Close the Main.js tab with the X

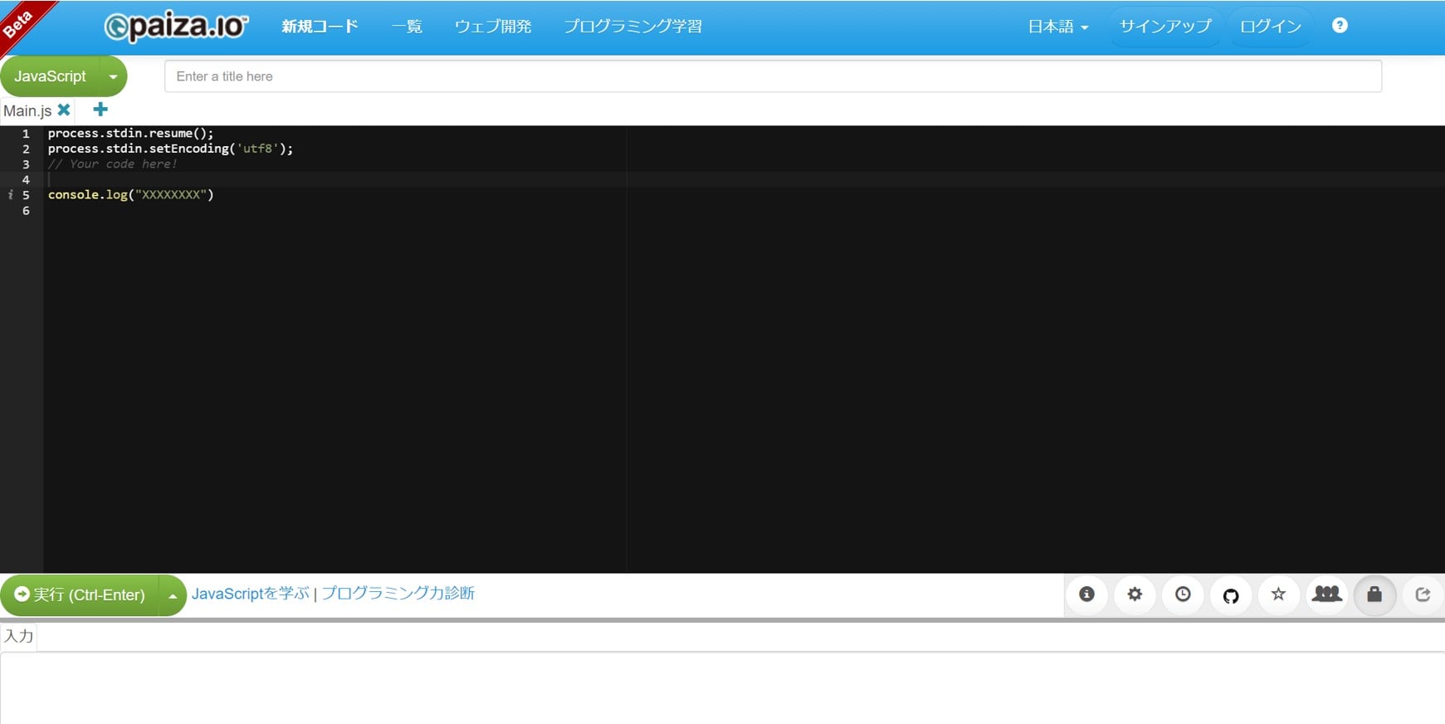click(x=64, y=110)
